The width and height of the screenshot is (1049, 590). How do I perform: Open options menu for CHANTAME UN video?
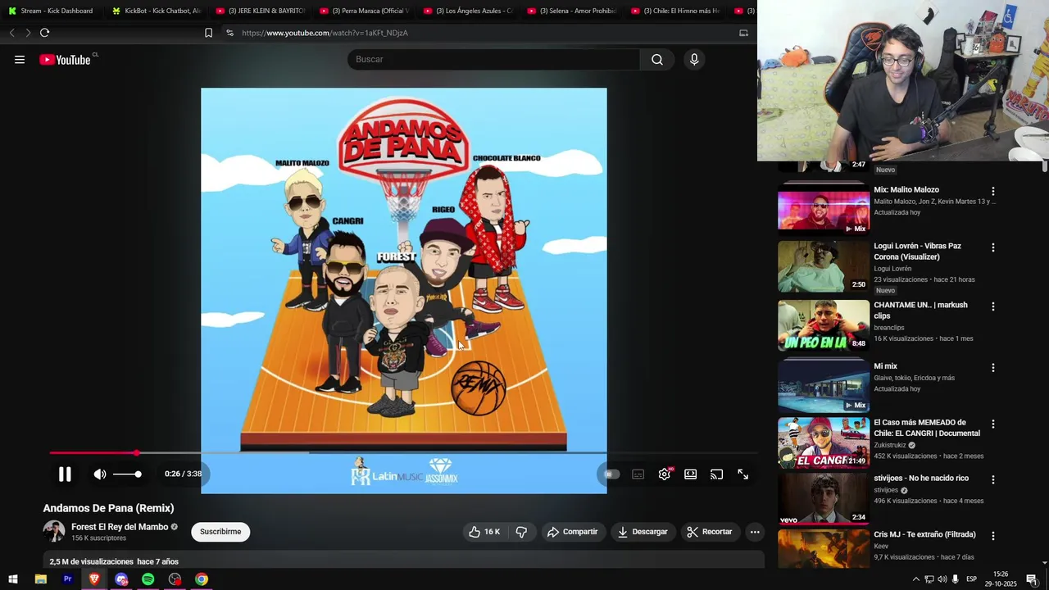click(x=993, y=306)
